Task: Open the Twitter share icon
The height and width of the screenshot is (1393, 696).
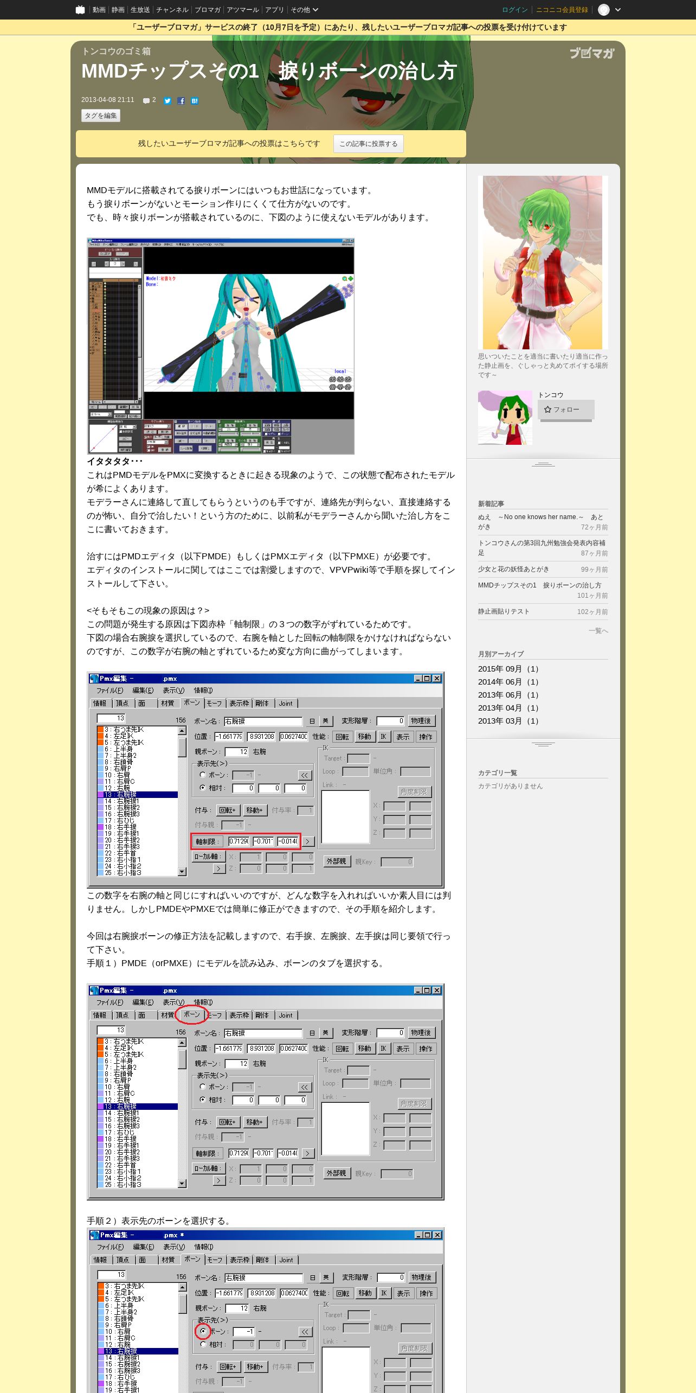Action: (167, 101)
